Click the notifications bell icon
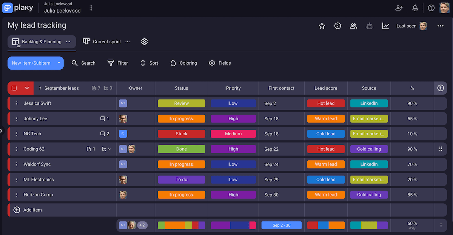Viewport: 453px width, 235px height. click(415, 8)
